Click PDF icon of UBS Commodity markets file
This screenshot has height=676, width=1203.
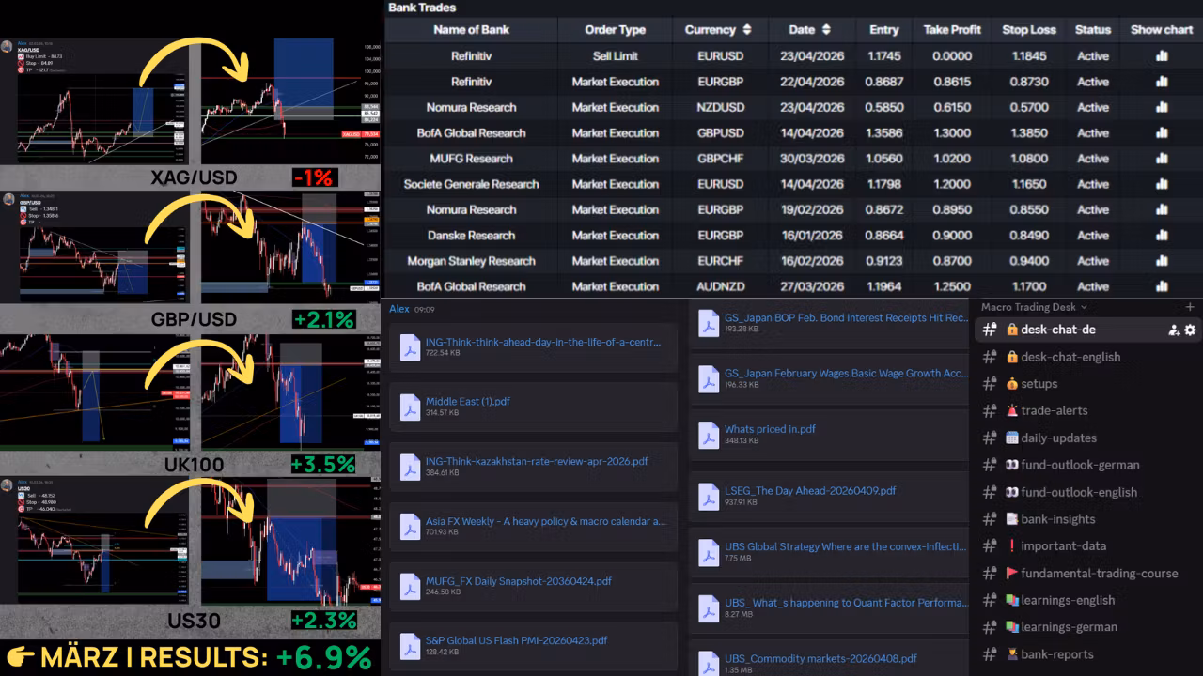709,663
